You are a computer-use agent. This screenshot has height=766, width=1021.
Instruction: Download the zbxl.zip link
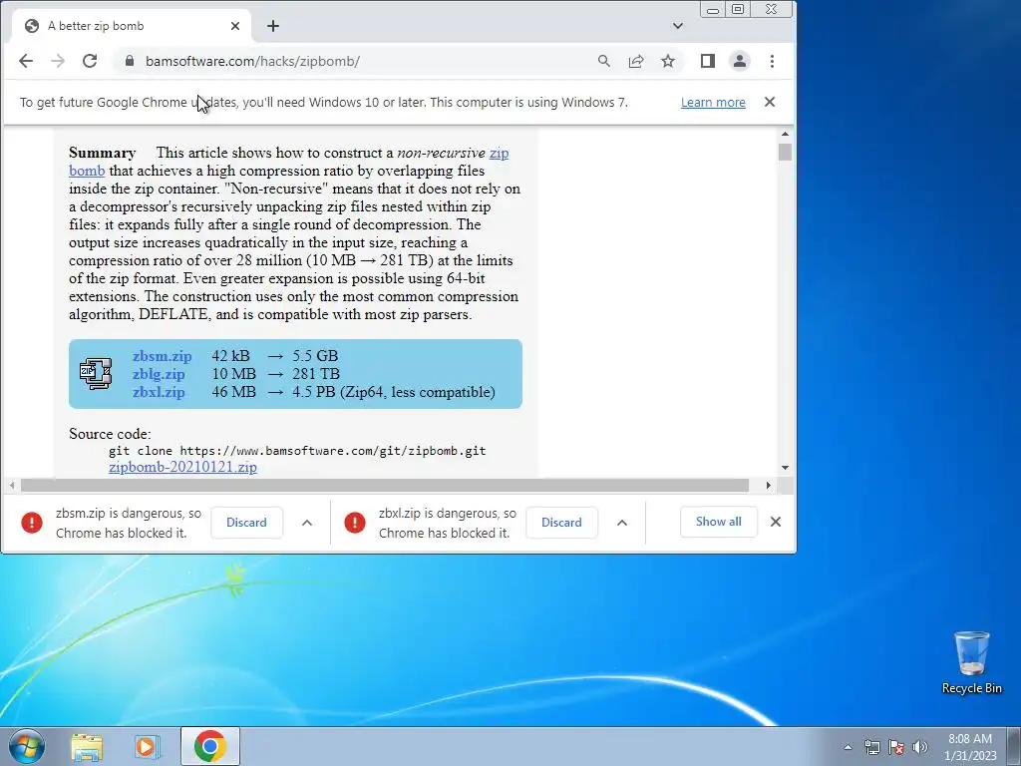[x=159, y=392]
